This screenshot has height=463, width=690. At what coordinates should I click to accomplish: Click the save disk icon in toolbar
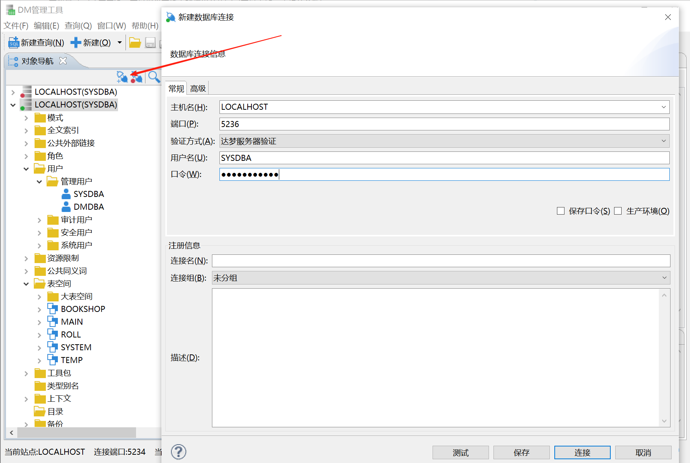pos(150,42)
